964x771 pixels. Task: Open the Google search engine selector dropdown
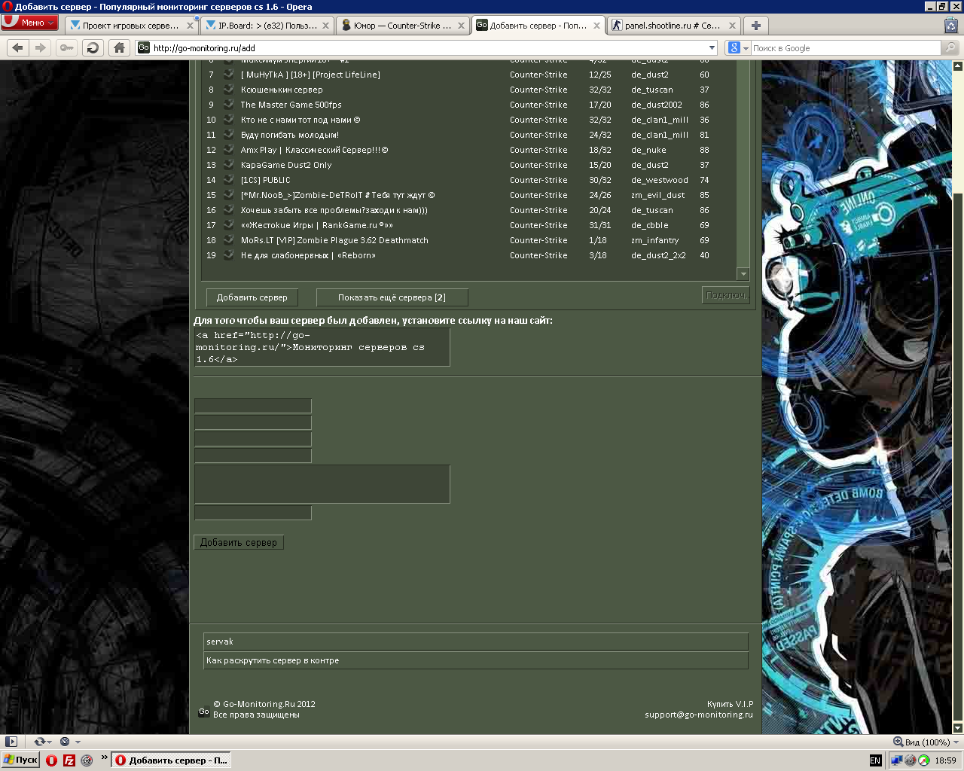[x=738, y=47]
